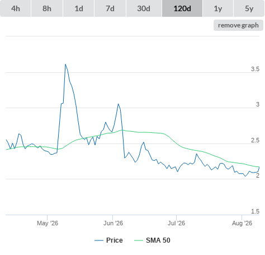Show the 5y price history

(249, 8)
